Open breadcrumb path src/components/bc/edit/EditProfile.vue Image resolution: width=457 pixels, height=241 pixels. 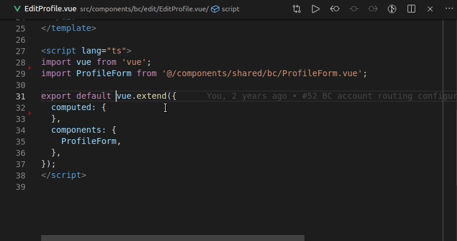click(144, 9)
